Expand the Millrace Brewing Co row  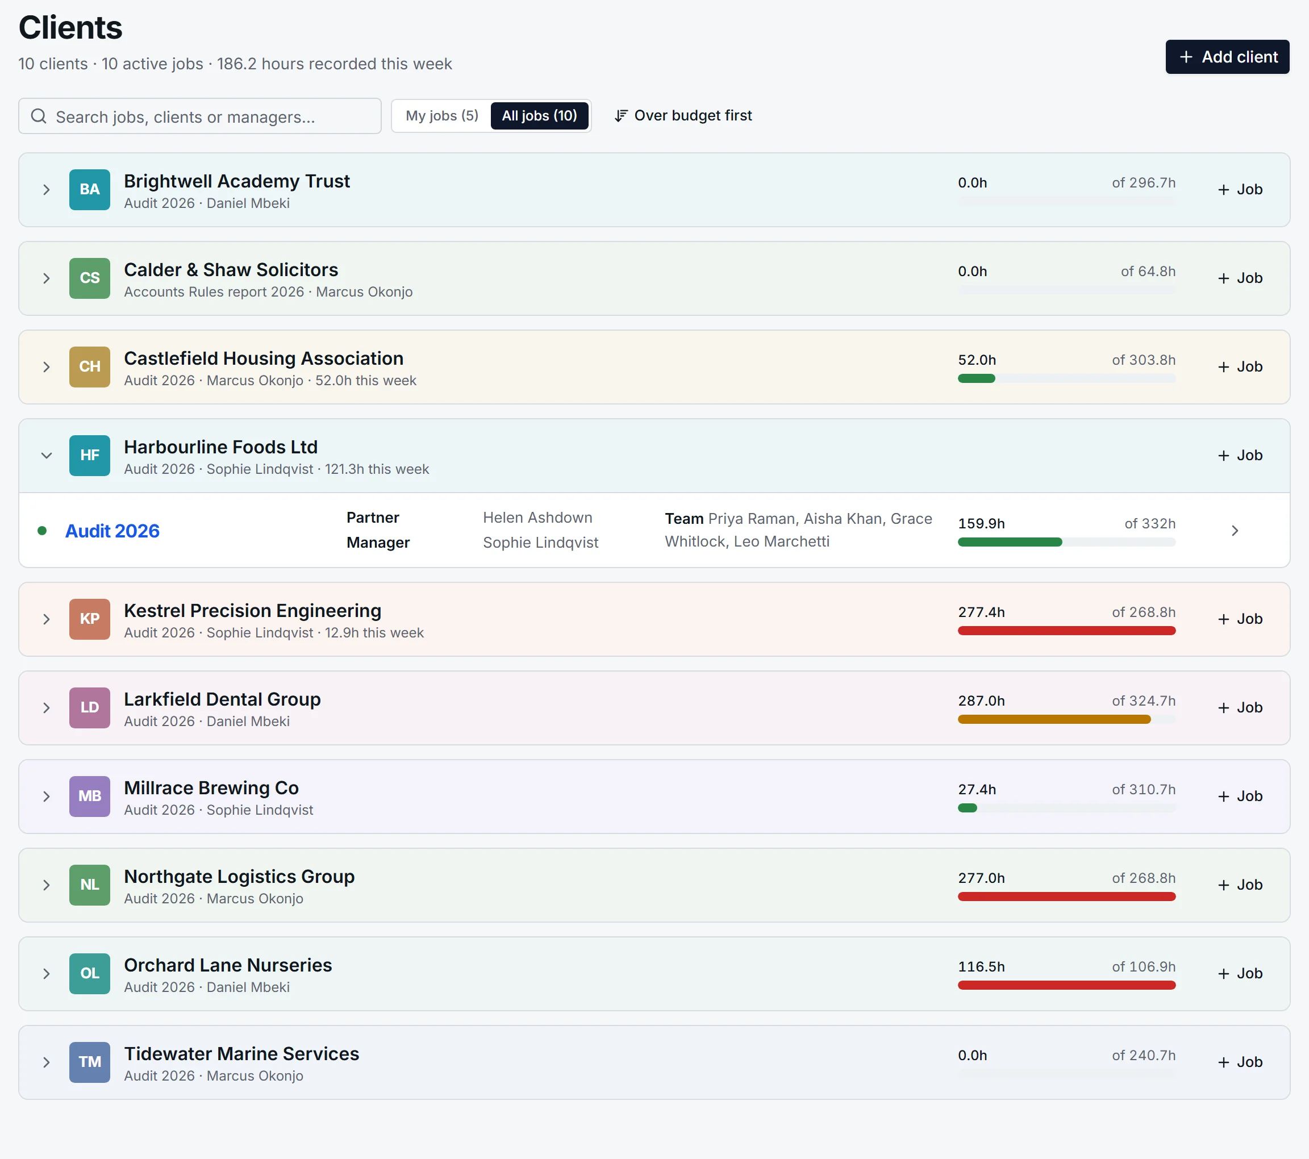click(46, 797)
